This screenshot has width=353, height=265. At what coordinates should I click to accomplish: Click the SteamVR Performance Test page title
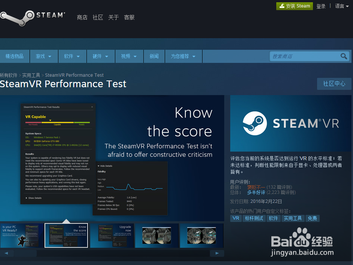(63, 84)
